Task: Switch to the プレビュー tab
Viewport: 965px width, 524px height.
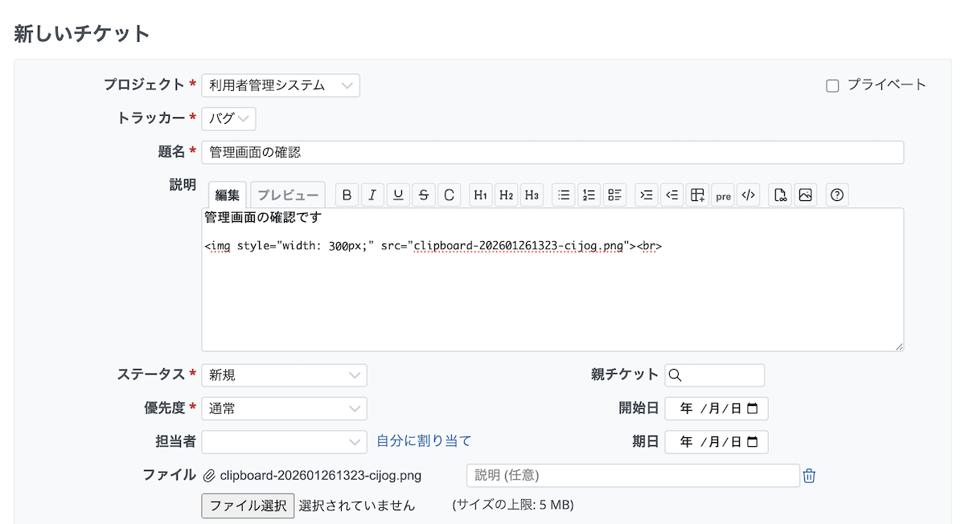Action: pyautogui.click(x=288, y=195)
